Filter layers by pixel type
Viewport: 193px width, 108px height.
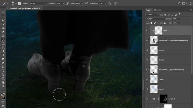[x=161, y=15]
